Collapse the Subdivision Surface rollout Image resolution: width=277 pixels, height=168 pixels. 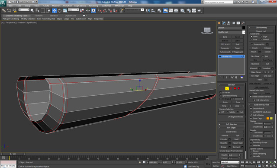(261, 105)
